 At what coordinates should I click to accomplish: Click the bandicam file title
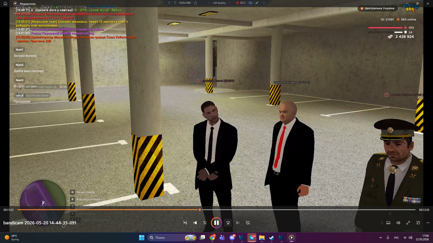[x=40, y=223]
